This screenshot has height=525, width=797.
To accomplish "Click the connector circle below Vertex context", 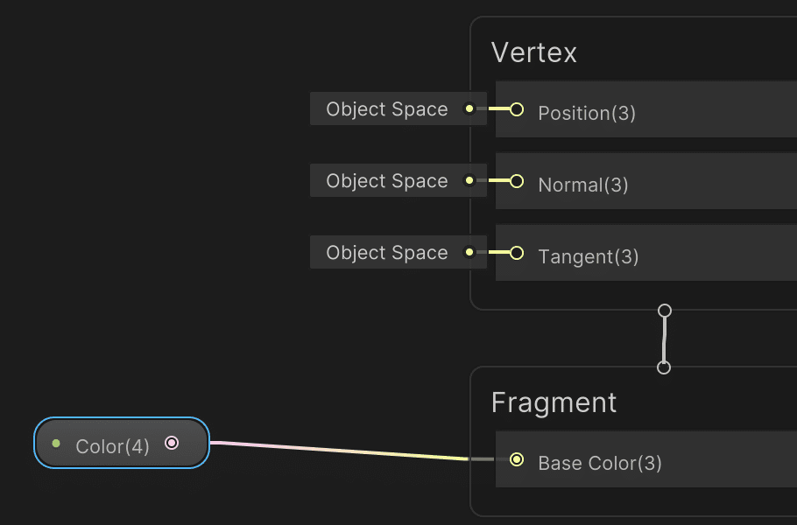I will [x=665, y=311].
